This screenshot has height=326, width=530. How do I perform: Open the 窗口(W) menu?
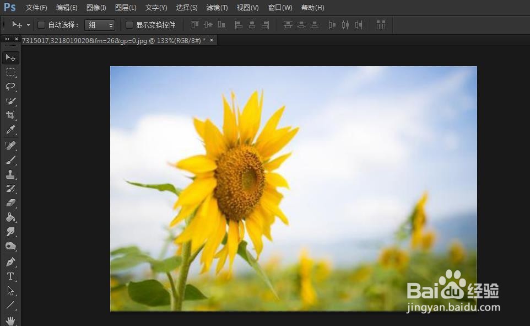pyautogui.click(x=280, y=8)
